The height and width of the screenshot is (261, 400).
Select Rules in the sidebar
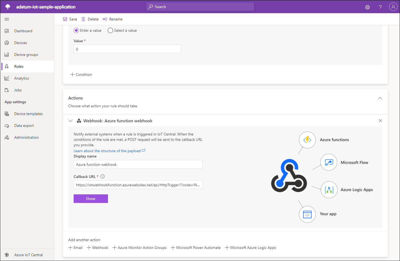click(27, 66)
